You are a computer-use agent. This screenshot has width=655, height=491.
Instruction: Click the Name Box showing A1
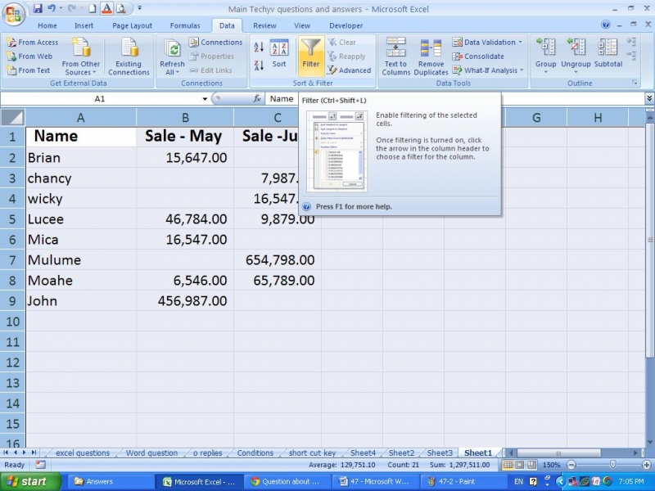click(x=100, y=98)
